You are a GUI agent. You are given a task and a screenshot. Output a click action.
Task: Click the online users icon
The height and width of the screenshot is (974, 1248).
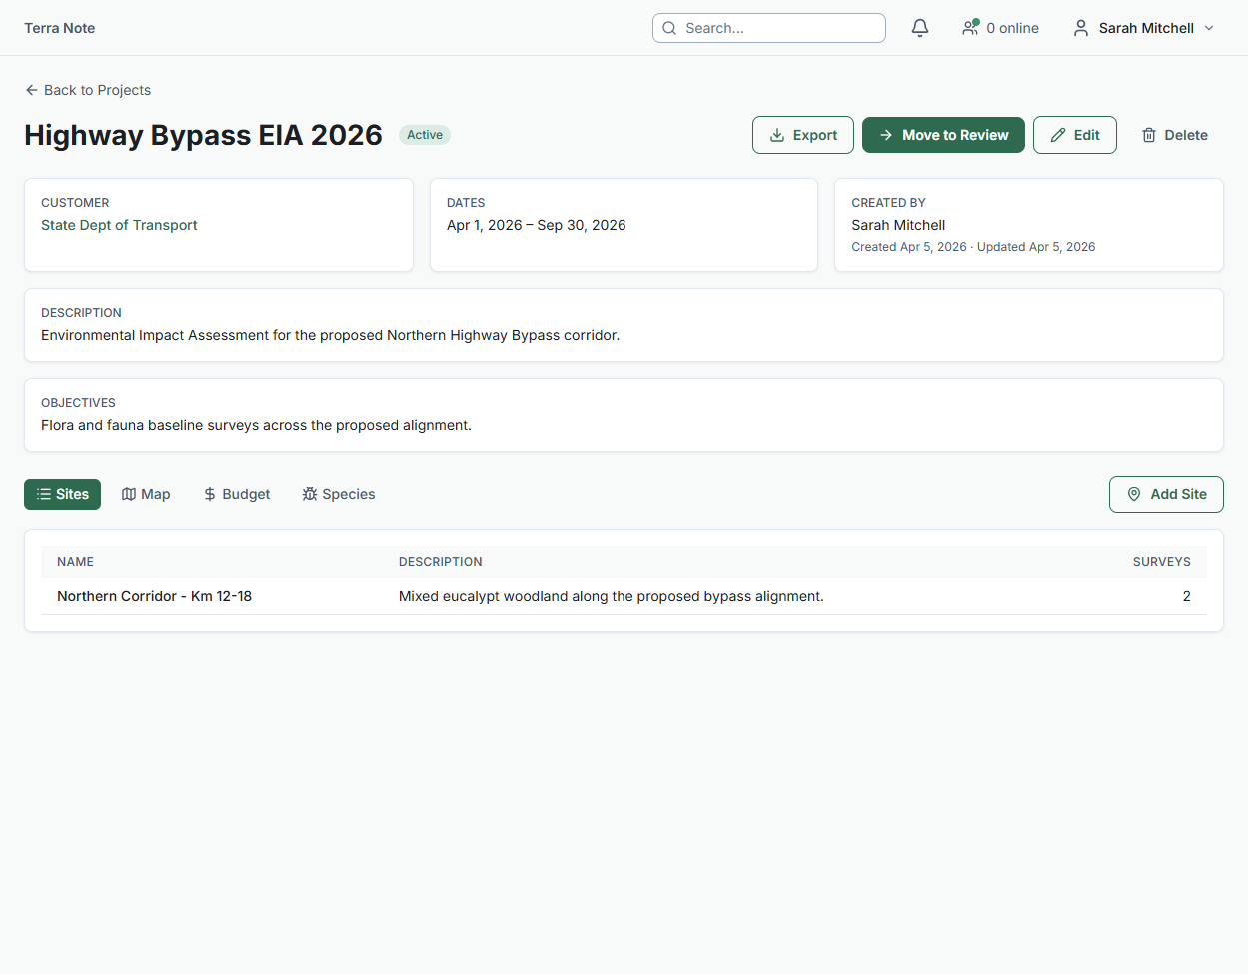(x=970, y=28)
